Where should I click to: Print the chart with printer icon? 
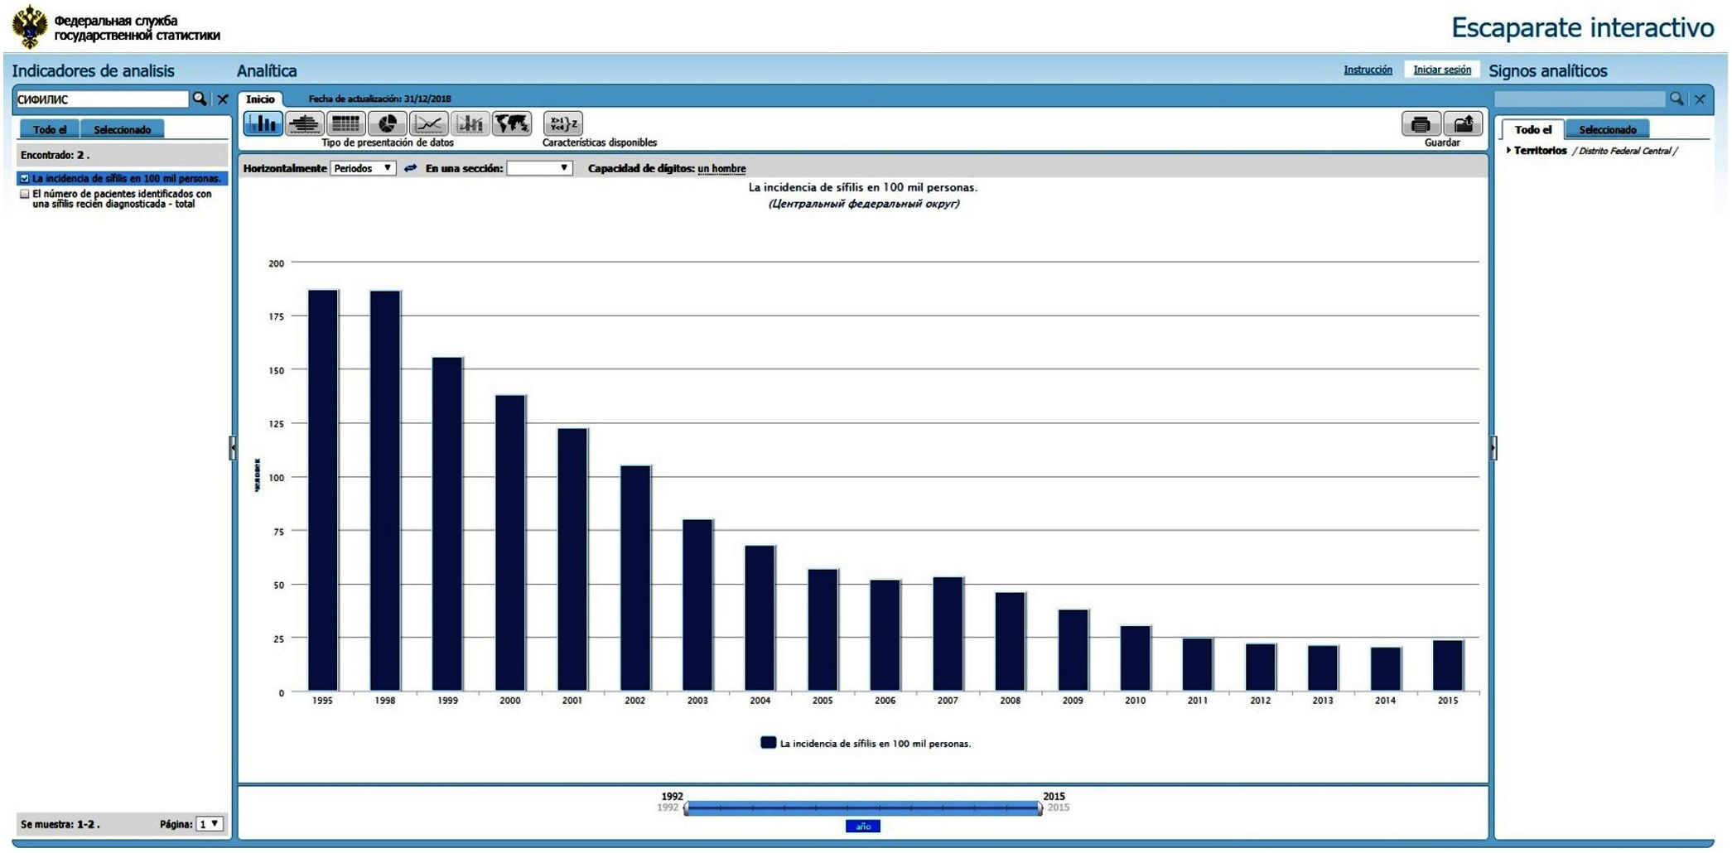(x=1420, y=124)
